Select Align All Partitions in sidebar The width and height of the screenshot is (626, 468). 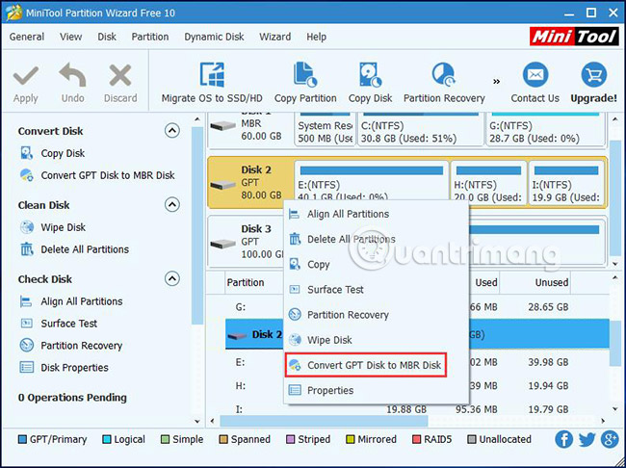click(82, 301)
